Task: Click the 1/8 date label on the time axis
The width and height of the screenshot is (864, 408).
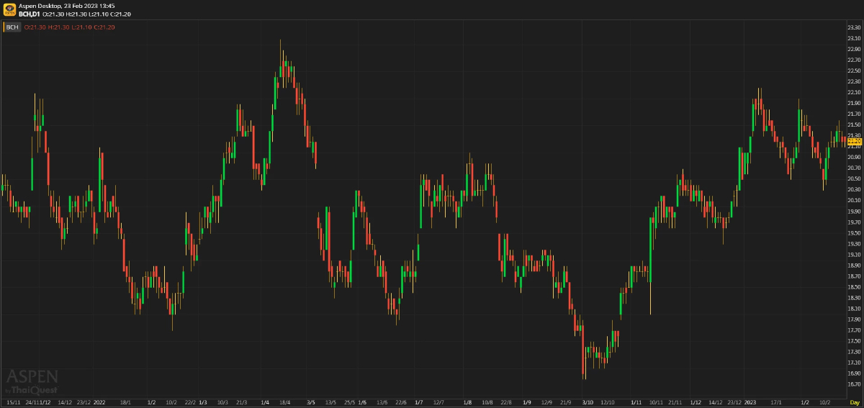Action: pos(467,402)
